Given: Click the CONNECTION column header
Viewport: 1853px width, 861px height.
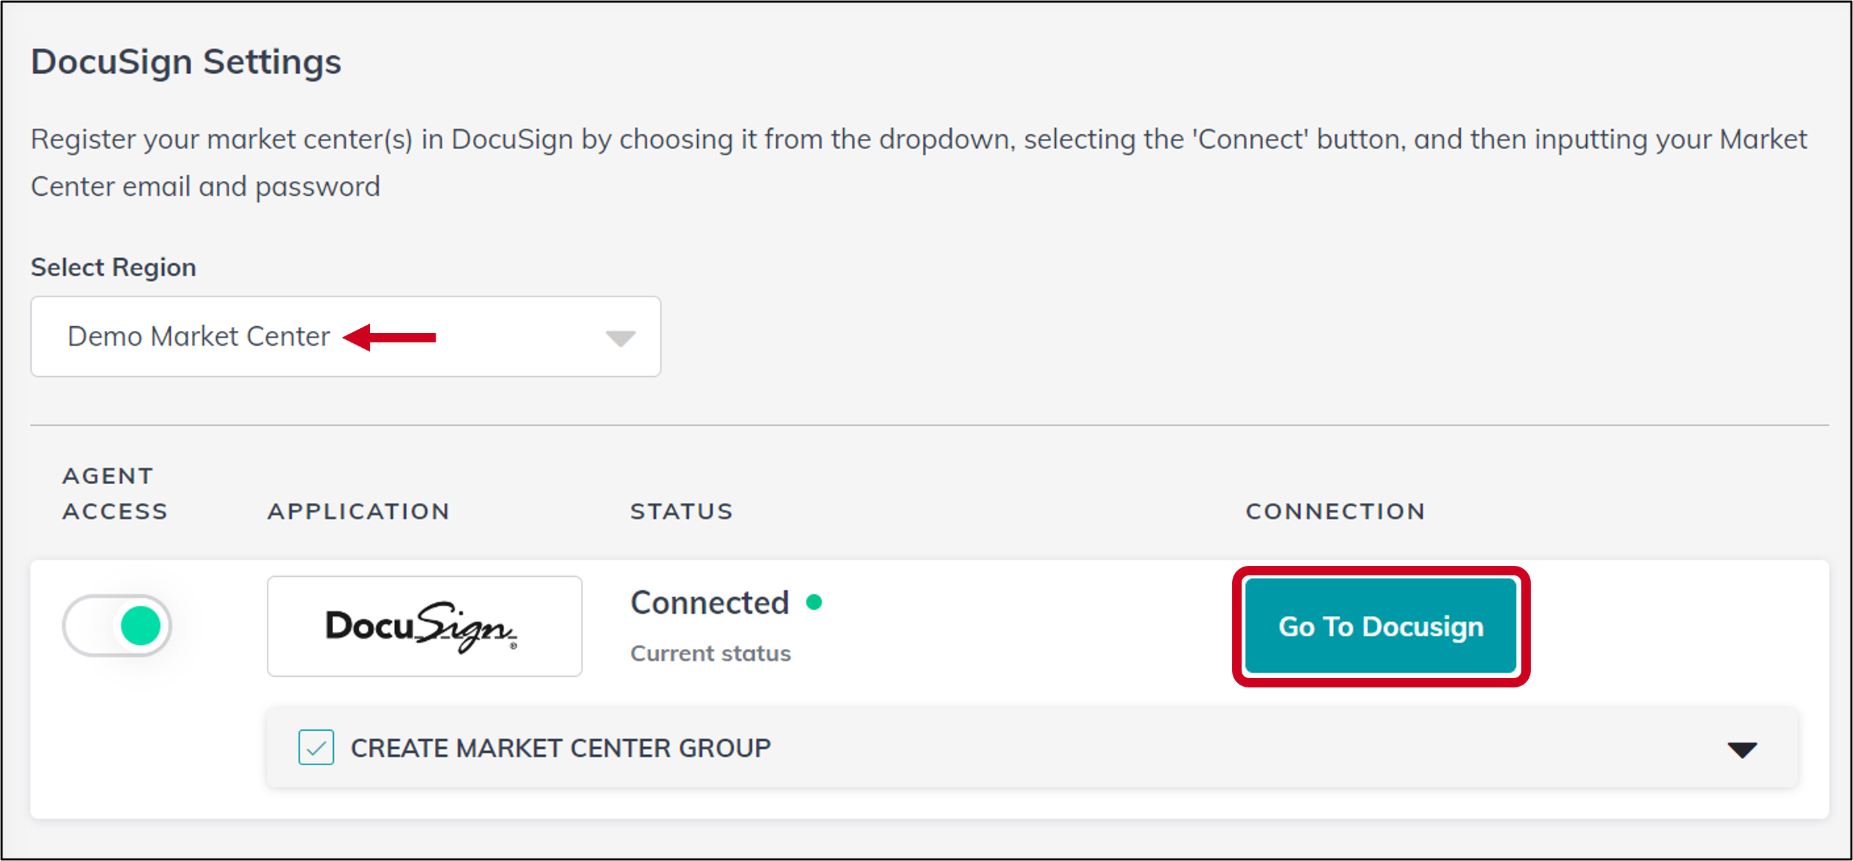Looking at the screenshot, I should point(1335,511).
